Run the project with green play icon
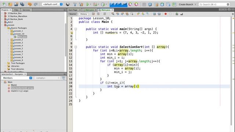The height and width of the screenshot is (132, 235). (87, 4)
